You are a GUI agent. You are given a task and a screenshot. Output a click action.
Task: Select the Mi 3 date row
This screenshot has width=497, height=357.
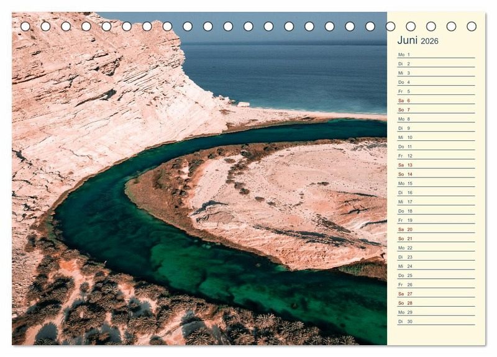pyautogui.click(x=435, y=73)
